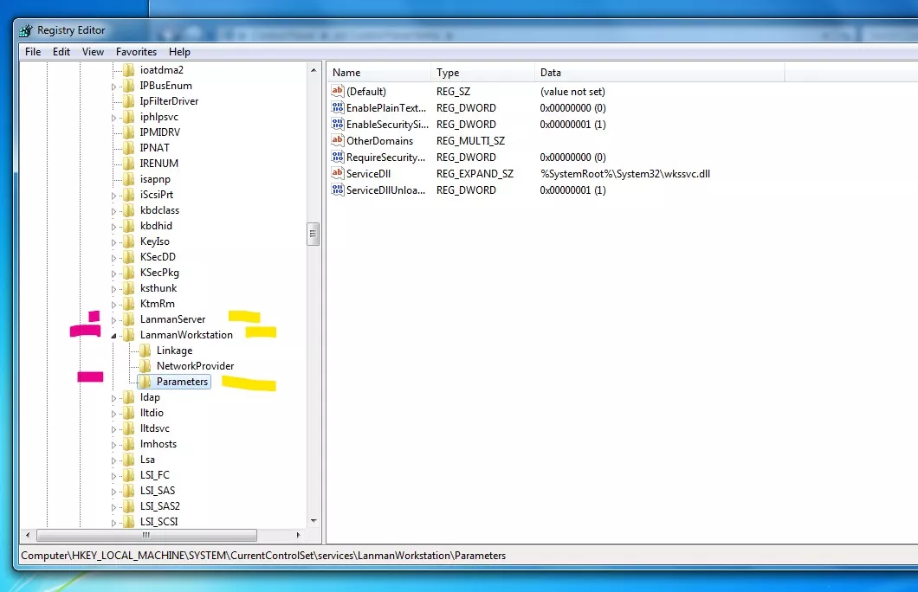Screen dimensions: 918x592
Task: Click tree horizontal scrollbar left arrow
Action: pyautogui.click(x=28, y=535)
